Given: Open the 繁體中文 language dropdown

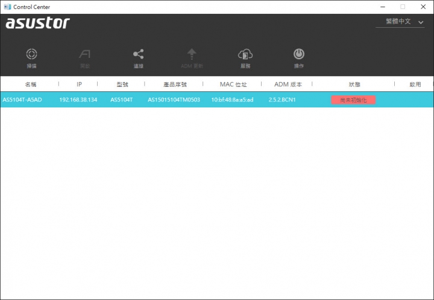Looking at the screenshot, I should click(400, 22).
